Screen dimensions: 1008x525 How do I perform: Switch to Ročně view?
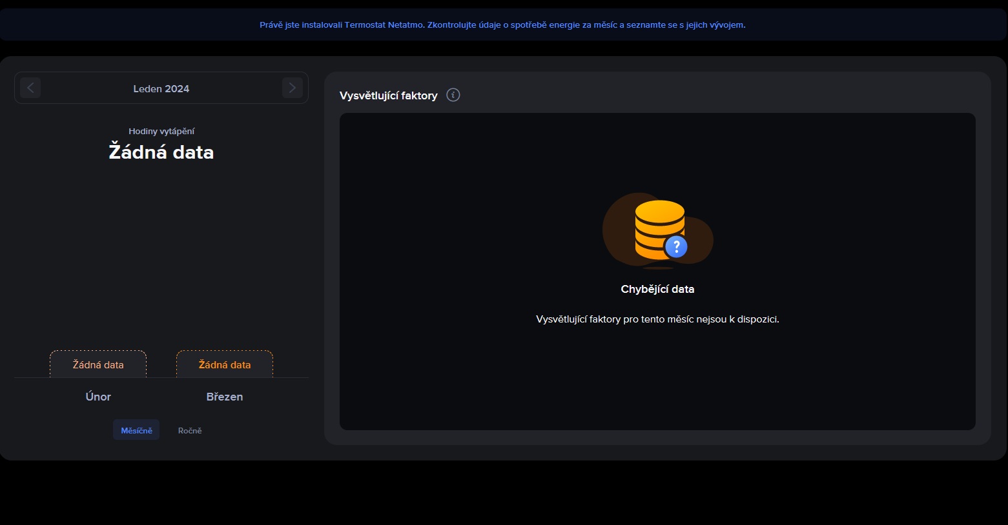point(190,430)
